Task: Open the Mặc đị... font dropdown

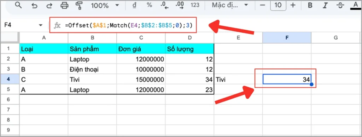Action: click(x=230, y=5)
